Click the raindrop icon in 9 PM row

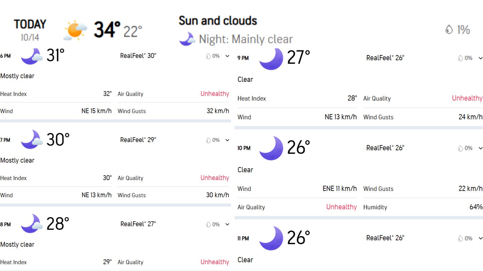pos(460,58)
